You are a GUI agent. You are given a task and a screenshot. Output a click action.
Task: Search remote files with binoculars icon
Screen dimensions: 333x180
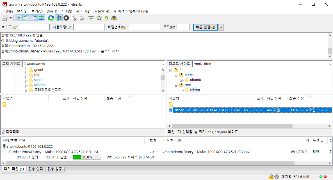[x=114, y=18]
